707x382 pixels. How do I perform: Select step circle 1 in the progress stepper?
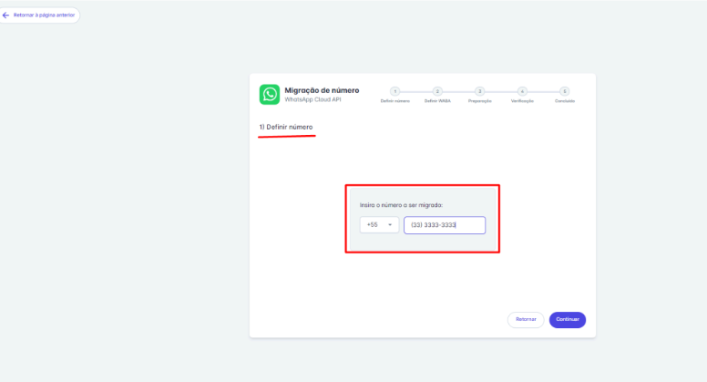coord(394,91)
